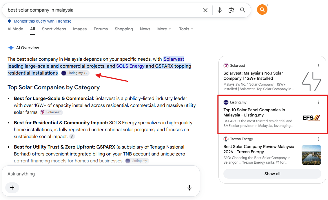Open the SOLS Energy link in the AI Overview
This screenshot has width=328, height=200.
[x=130, y=66]
